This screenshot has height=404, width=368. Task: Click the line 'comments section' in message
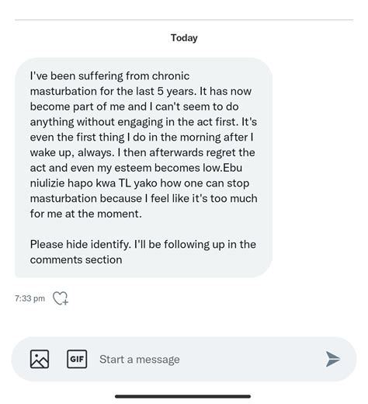[76, 259]
